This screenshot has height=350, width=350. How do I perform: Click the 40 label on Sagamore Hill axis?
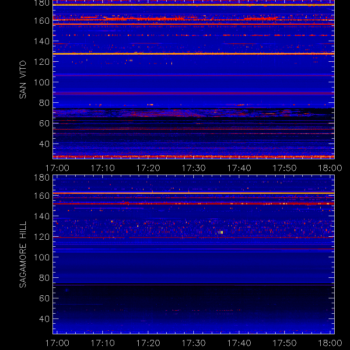point(44,319)
